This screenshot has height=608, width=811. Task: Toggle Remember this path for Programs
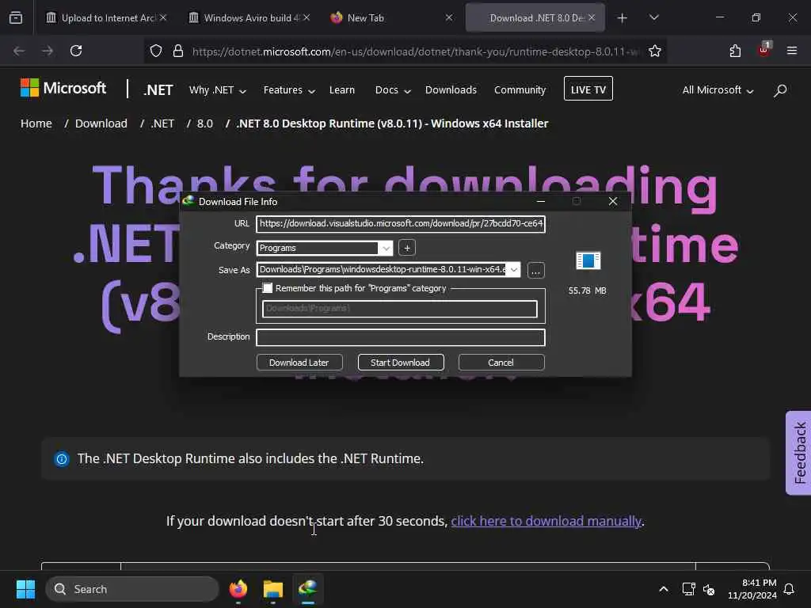coord(268,288)
